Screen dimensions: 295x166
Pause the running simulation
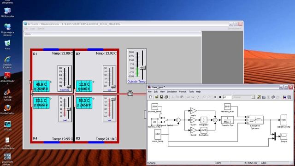pos(215,97)
